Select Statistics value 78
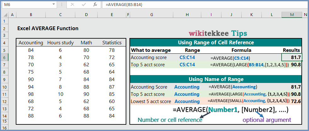The height and width of the screenshot is (131, 309). pos(112,50)
